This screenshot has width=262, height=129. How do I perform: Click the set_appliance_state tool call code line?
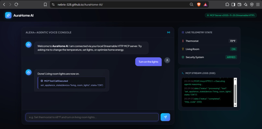pos(72,85)
